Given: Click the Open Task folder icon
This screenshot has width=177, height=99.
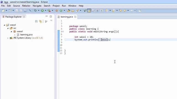Looking at the screenshot, I should point(73,10).
